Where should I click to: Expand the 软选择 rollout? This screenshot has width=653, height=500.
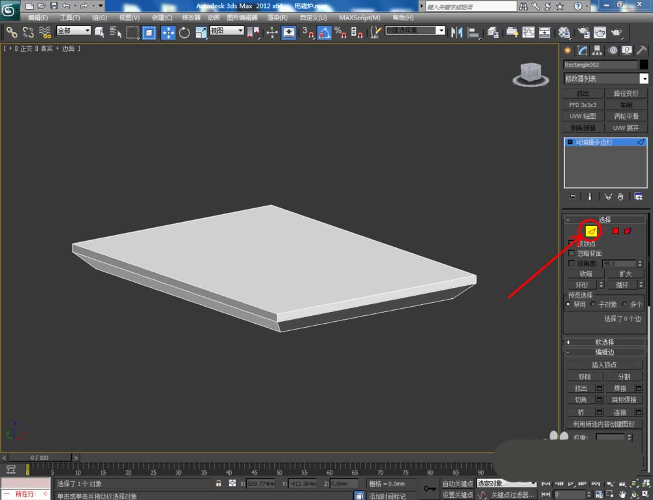tap(605, 342)
